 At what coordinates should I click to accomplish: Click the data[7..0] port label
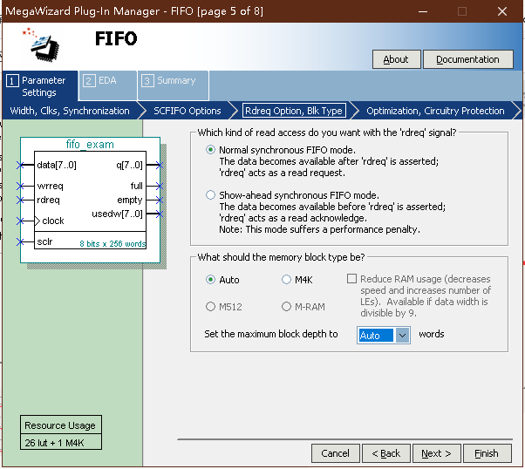coord(57,165)
